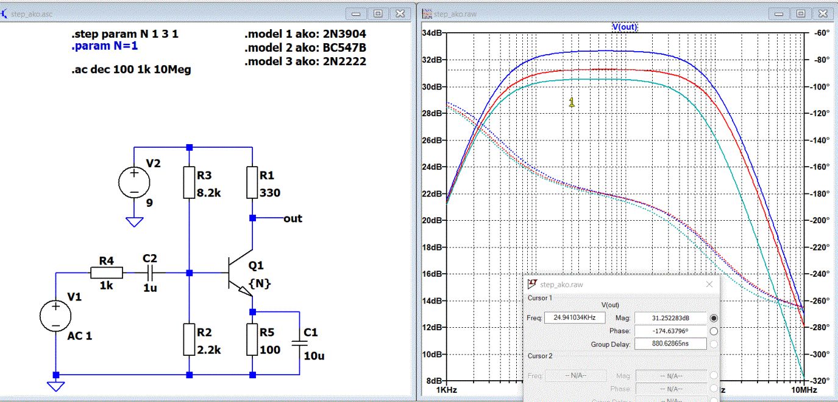Click the 'Cursor 1' group heading in dialog
The width and height of the screenshot is (838, 402).
[540, 297]
